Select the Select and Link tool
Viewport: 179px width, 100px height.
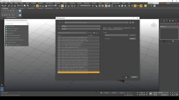coord(9,6)
